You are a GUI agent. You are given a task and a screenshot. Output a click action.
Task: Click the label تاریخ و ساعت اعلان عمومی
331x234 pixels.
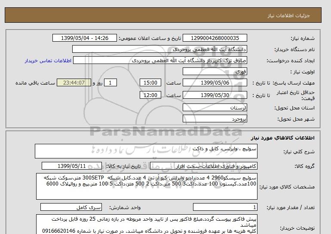click(150, 38)
